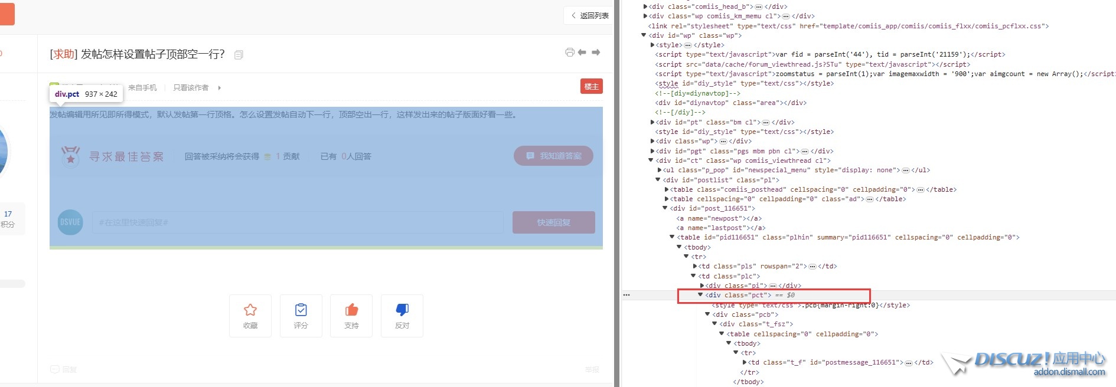The image size is (1116, 387).
Task: Expand the td class="pls" rowspan node
Action: tap(695, 266)
